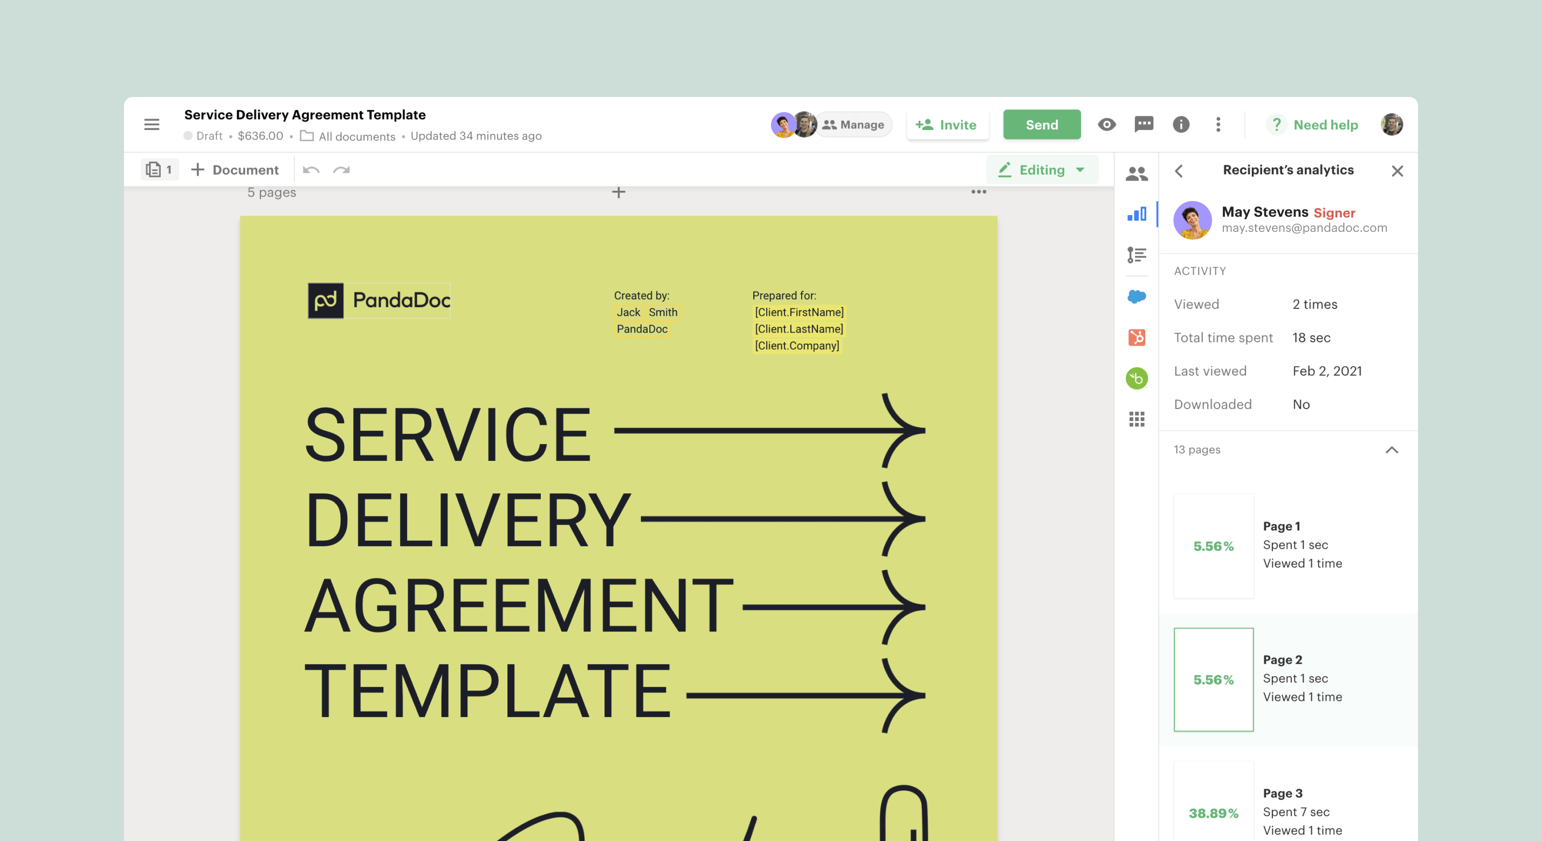1542x841 pixels.
Task: Open the analytics bar chart panel
Action: point(1136,214)
